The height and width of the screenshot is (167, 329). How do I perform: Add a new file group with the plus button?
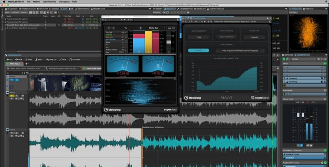coord(26,64)
